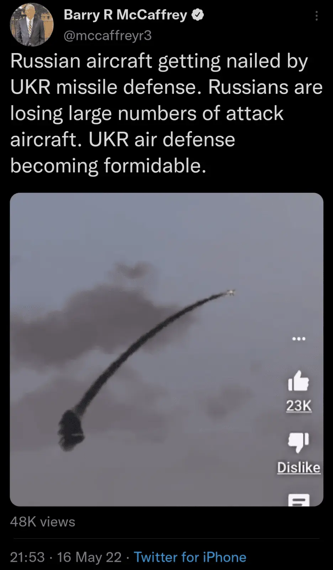Image resolution: width=333 pixels, height=570 pixels.
Task: Click the word formidable in the tweet
Action: pos(155,166)
